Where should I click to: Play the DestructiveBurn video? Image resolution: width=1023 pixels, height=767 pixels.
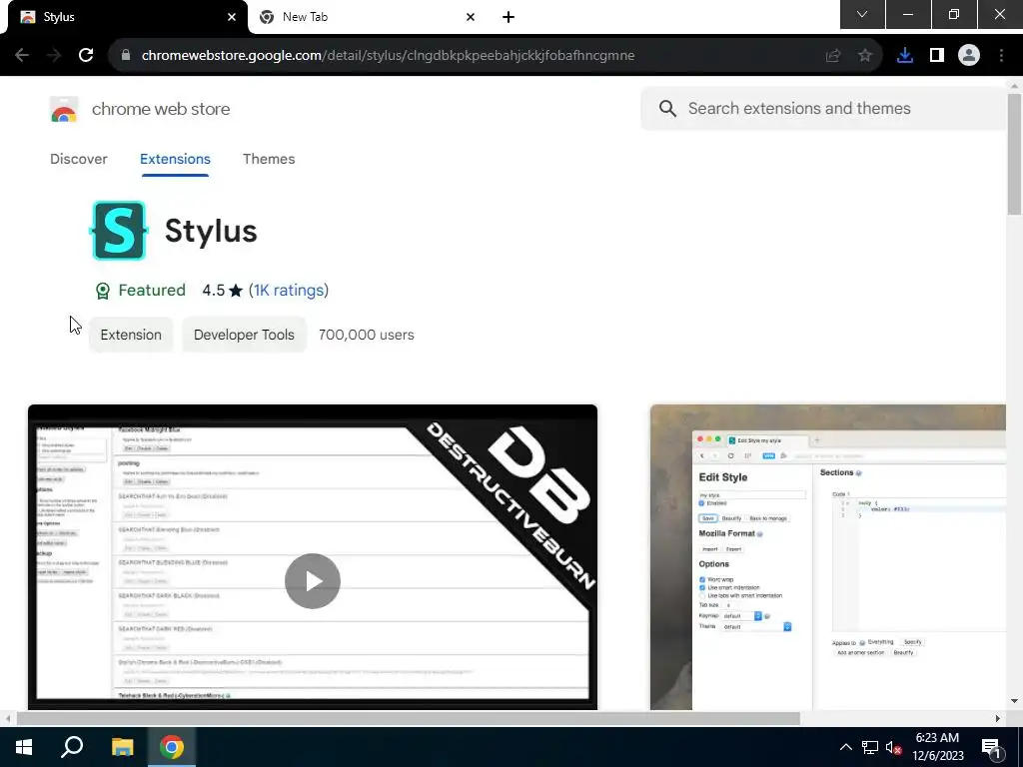tap(313, 581)
